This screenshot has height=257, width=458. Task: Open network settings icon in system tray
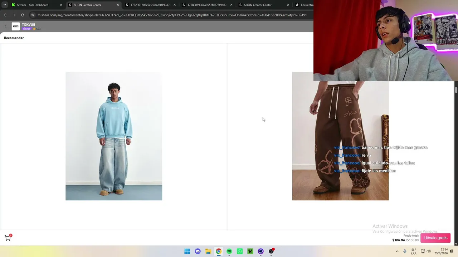click(423, 251)
